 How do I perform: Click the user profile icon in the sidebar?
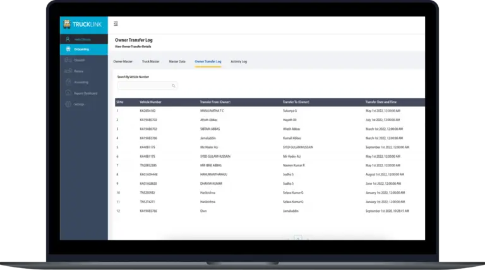68,39
